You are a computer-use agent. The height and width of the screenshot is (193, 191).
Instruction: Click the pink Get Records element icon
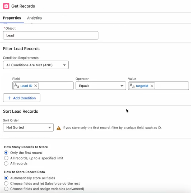[x=6, y=6]
